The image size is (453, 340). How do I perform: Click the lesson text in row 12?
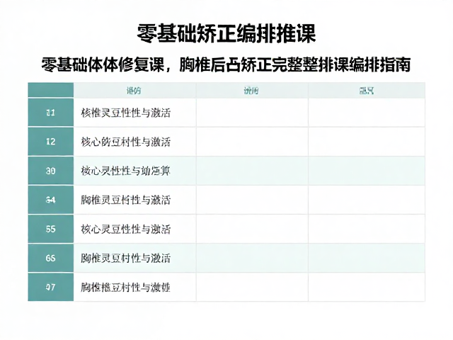tap(126, 142)
